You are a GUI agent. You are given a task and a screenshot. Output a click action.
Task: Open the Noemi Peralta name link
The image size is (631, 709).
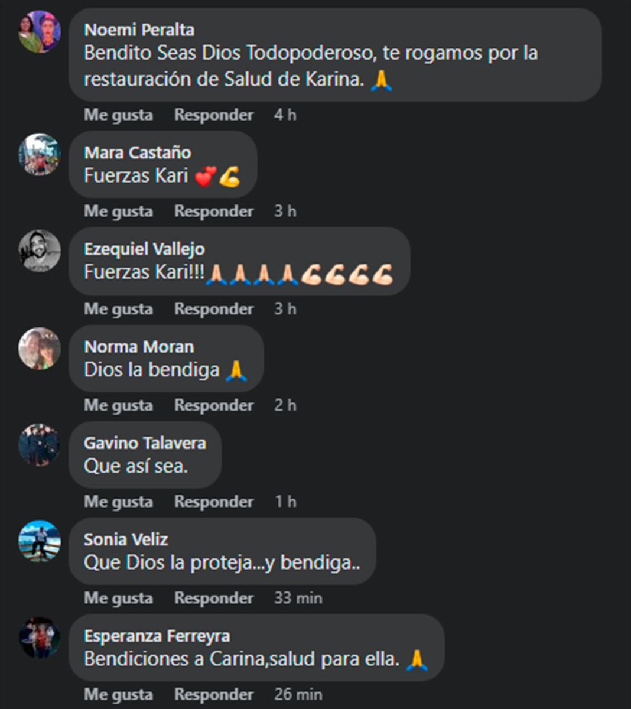tap(139, 30)
